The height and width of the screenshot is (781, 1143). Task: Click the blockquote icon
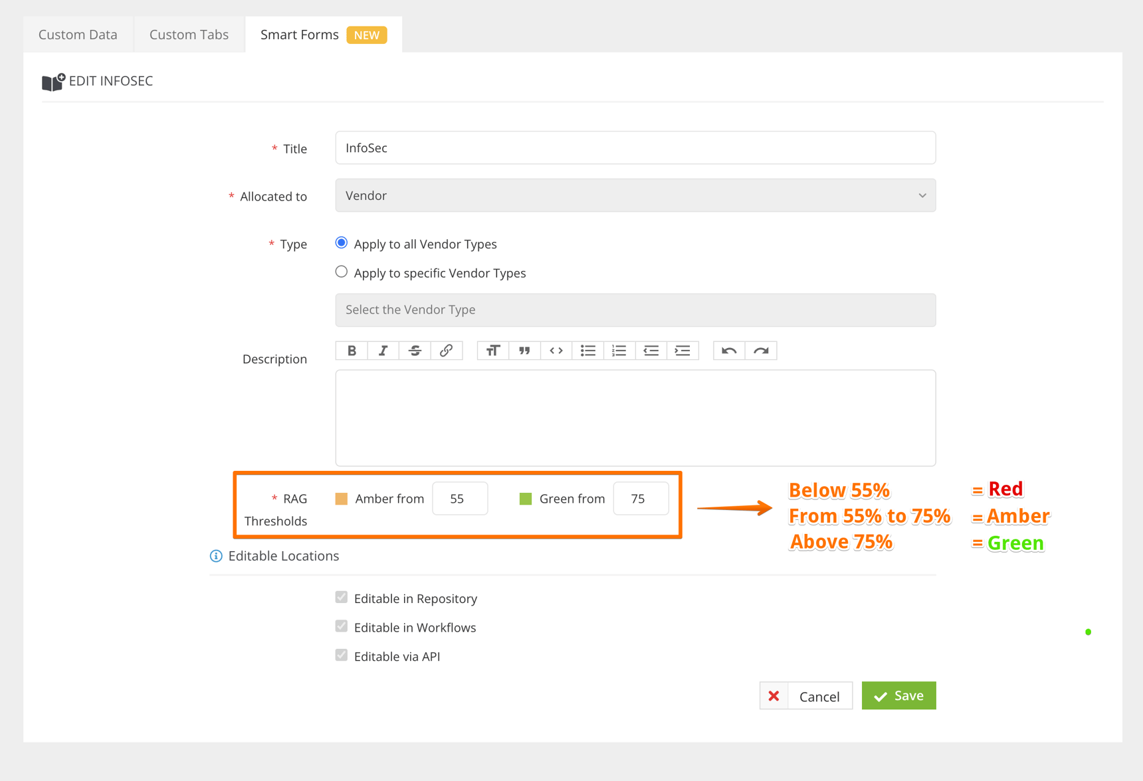click(524, 351)
